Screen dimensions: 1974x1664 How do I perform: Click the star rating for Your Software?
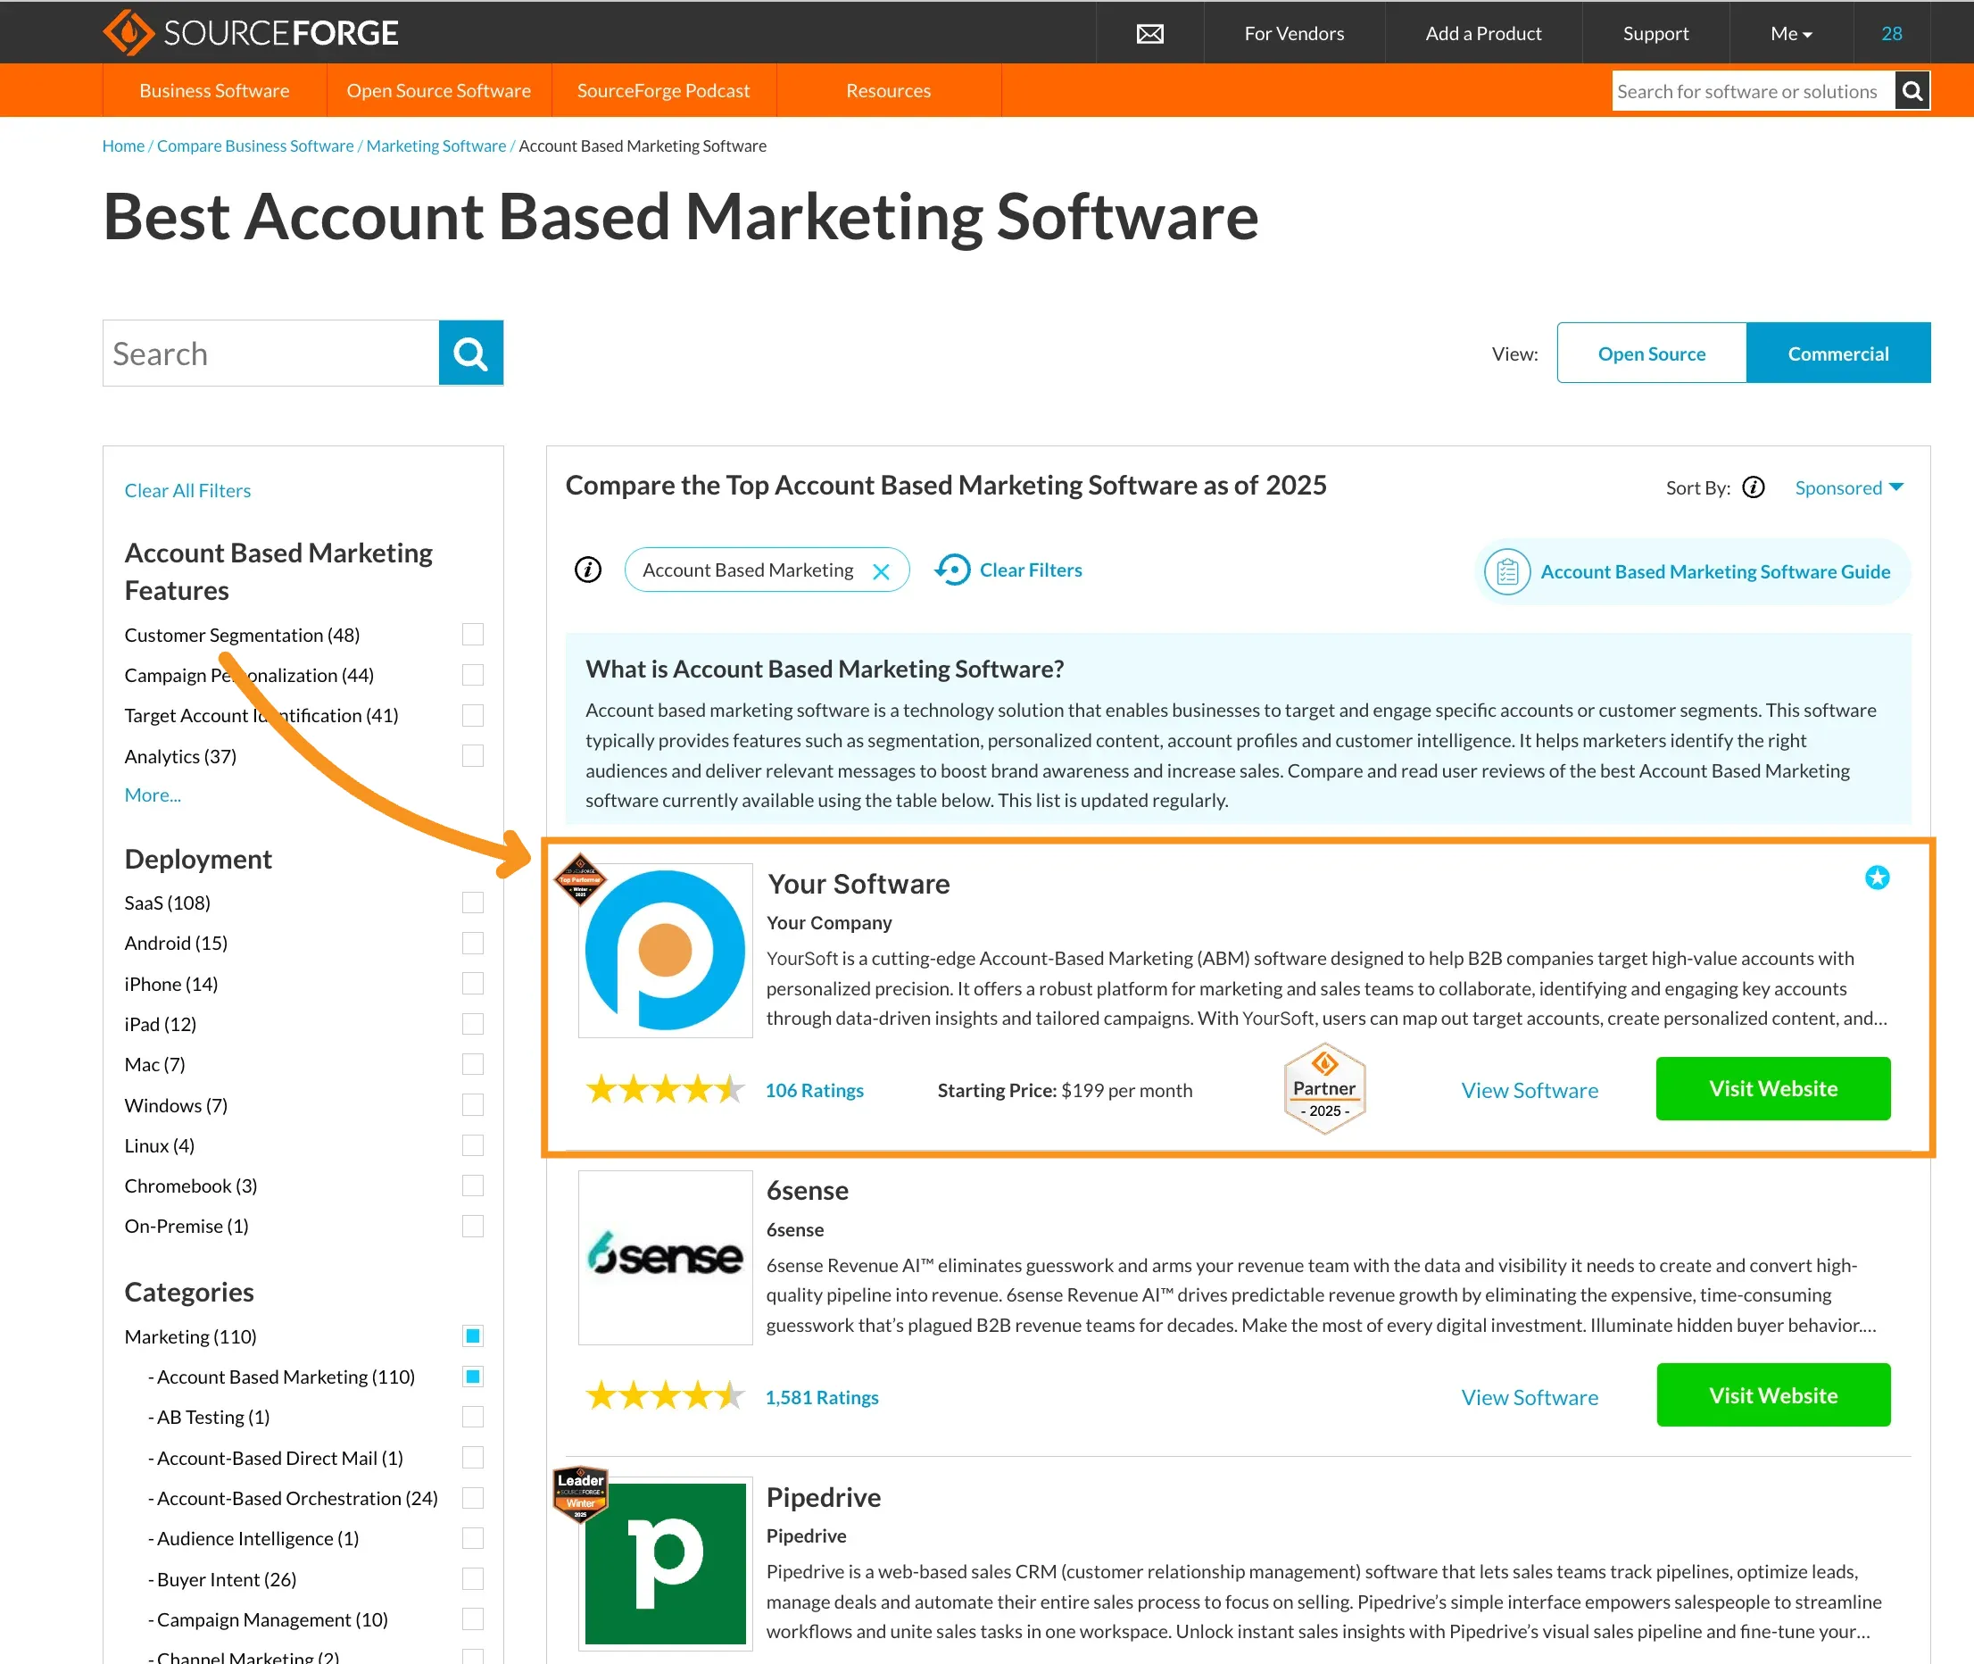pyautogui.click(x=665, y=1089)
